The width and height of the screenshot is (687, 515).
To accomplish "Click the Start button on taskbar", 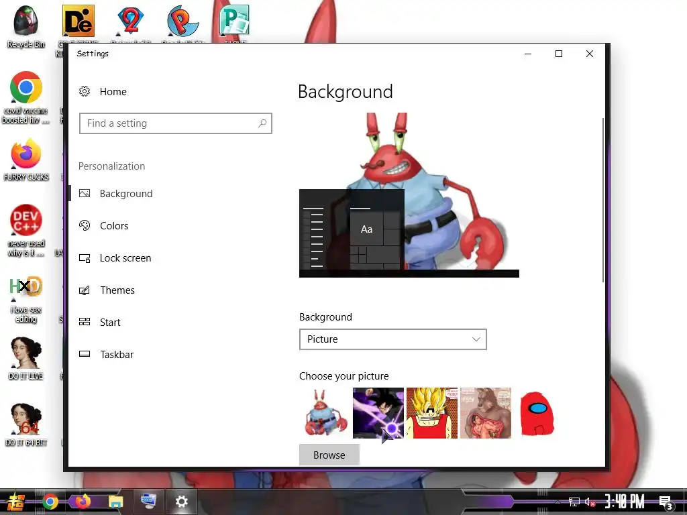I will point(15,502).
